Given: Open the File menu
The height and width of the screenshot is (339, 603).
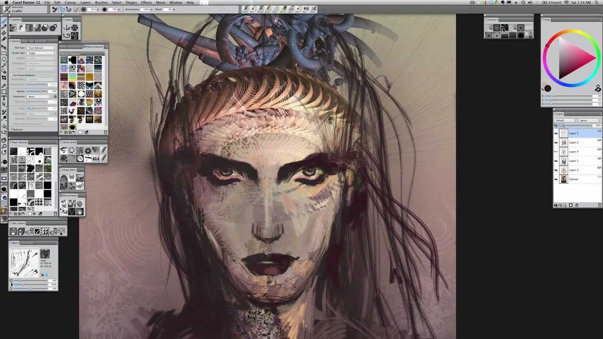Looking at the screenshot, I should coord(47,2).
